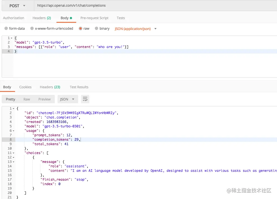The width and height of the screenshot is (277, 199).
Task: Click the "created" value 1683983166
Action: click(x=56, y=122)
